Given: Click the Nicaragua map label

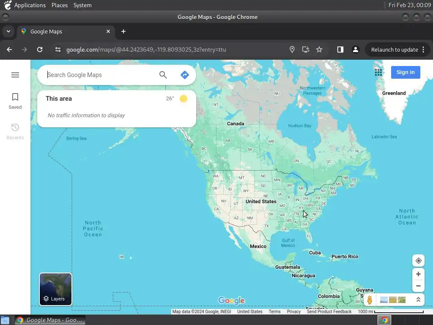Looking at the screenshot, I should pos(303,275).
